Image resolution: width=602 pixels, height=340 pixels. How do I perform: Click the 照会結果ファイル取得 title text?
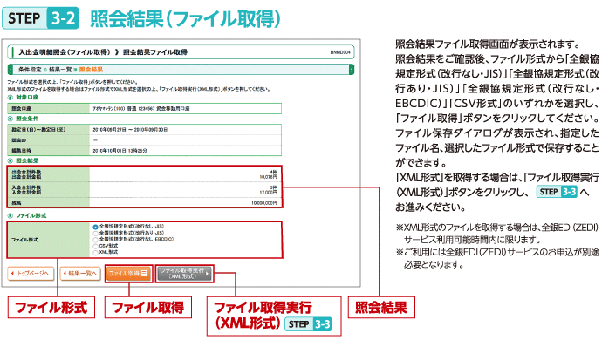(x=155, y=52)
